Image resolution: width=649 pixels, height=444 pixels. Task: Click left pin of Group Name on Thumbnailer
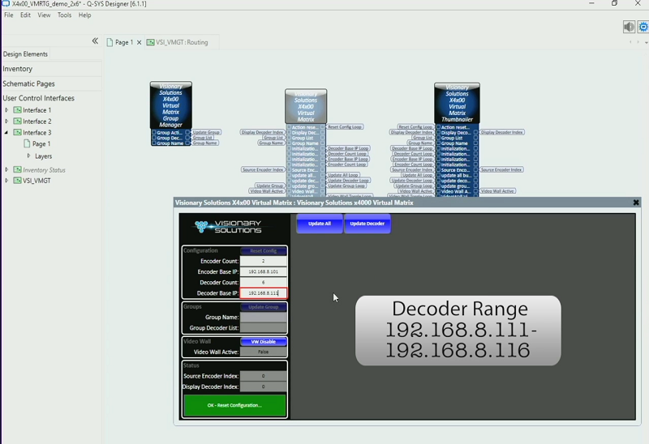[438, 143]
